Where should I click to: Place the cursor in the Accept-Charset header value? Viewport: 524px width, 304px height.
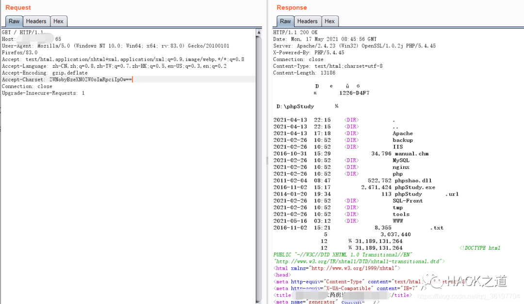tap(91, 79)
